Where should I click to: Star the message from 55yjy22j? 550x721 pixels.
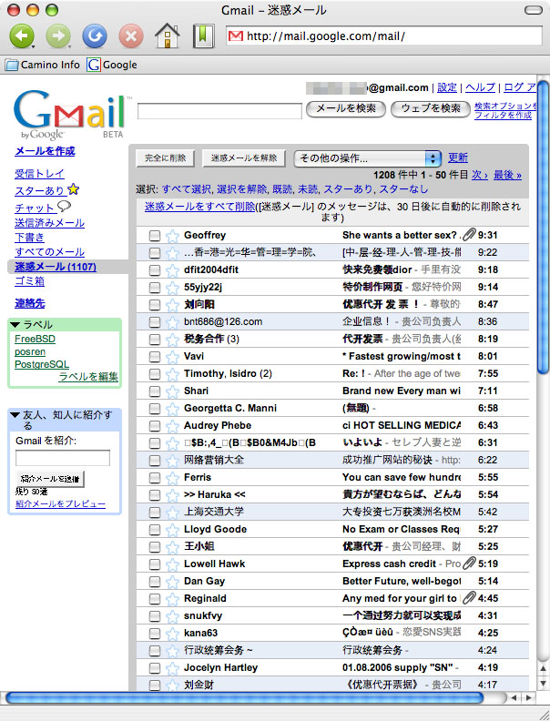pyautogui.click(x=172, y=288)
